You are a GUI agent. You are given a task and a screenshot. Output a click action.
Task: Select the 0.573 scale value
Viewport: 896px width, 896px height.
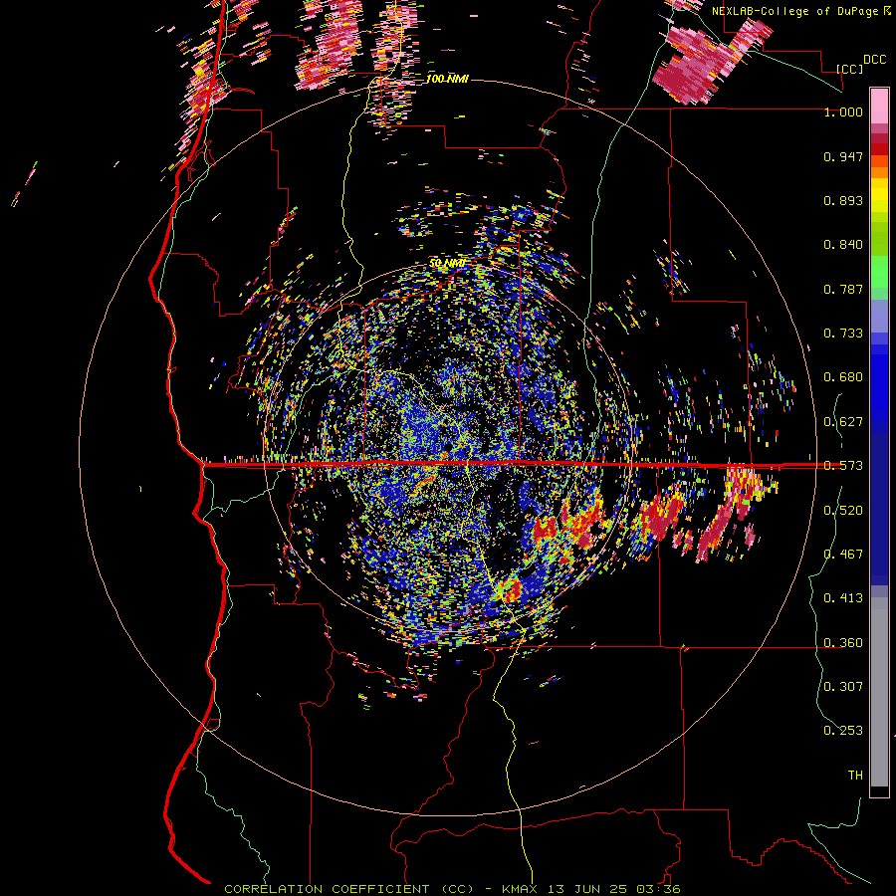pyautogui.click(x=843, y=466)
